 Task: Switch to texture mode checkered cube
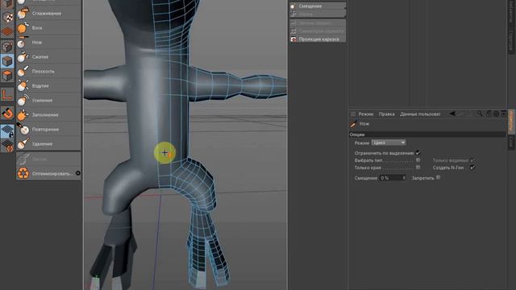tap(7, 18)
